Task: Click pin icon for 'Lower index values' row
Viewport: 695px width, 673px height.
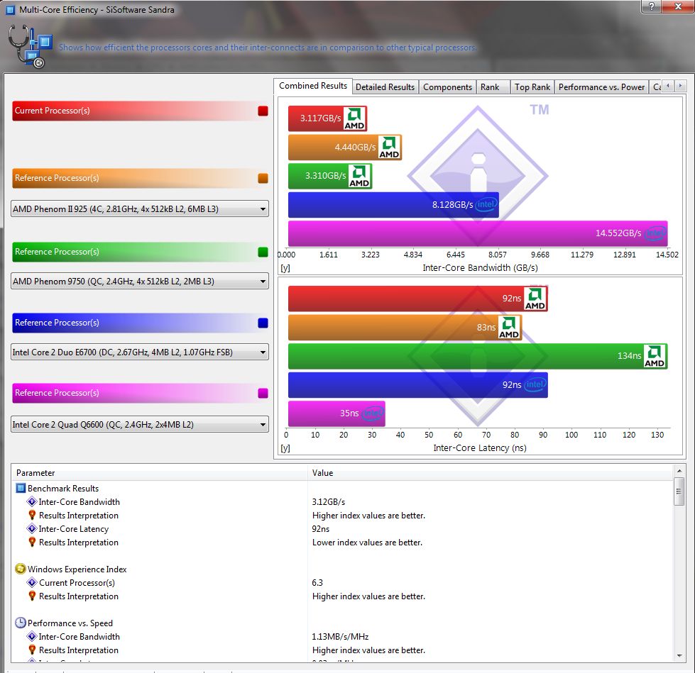Action: pyautogui.click(x=32, y=542)
